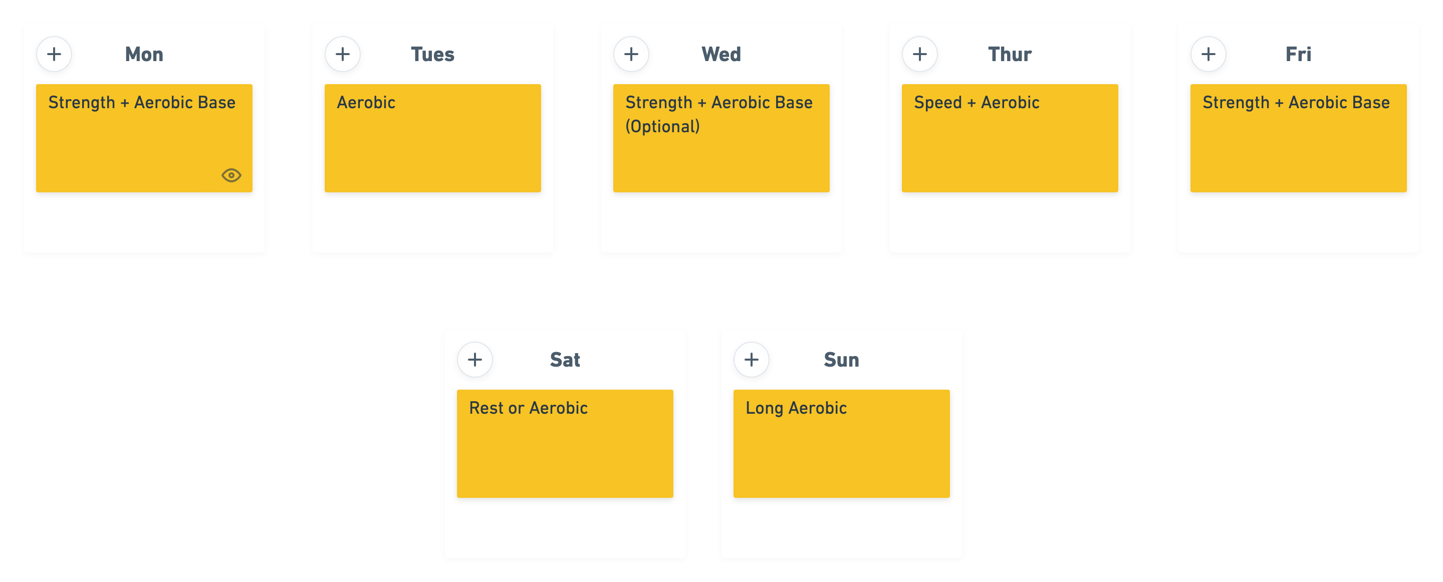The width and height of the screenshot is (1443, 582).
Task: Select the Strength + Aerobic Base (Optional) card
Action: click(721, 138)
